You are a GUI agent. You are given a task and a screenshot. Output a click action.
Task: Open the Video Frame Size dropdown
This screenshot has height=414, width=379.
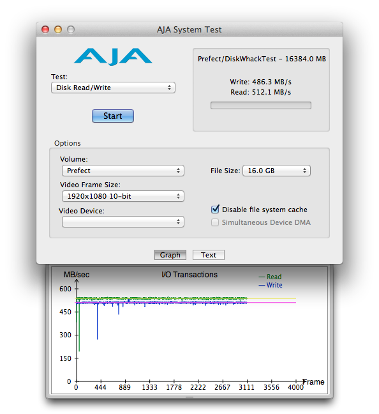[123, 196]
